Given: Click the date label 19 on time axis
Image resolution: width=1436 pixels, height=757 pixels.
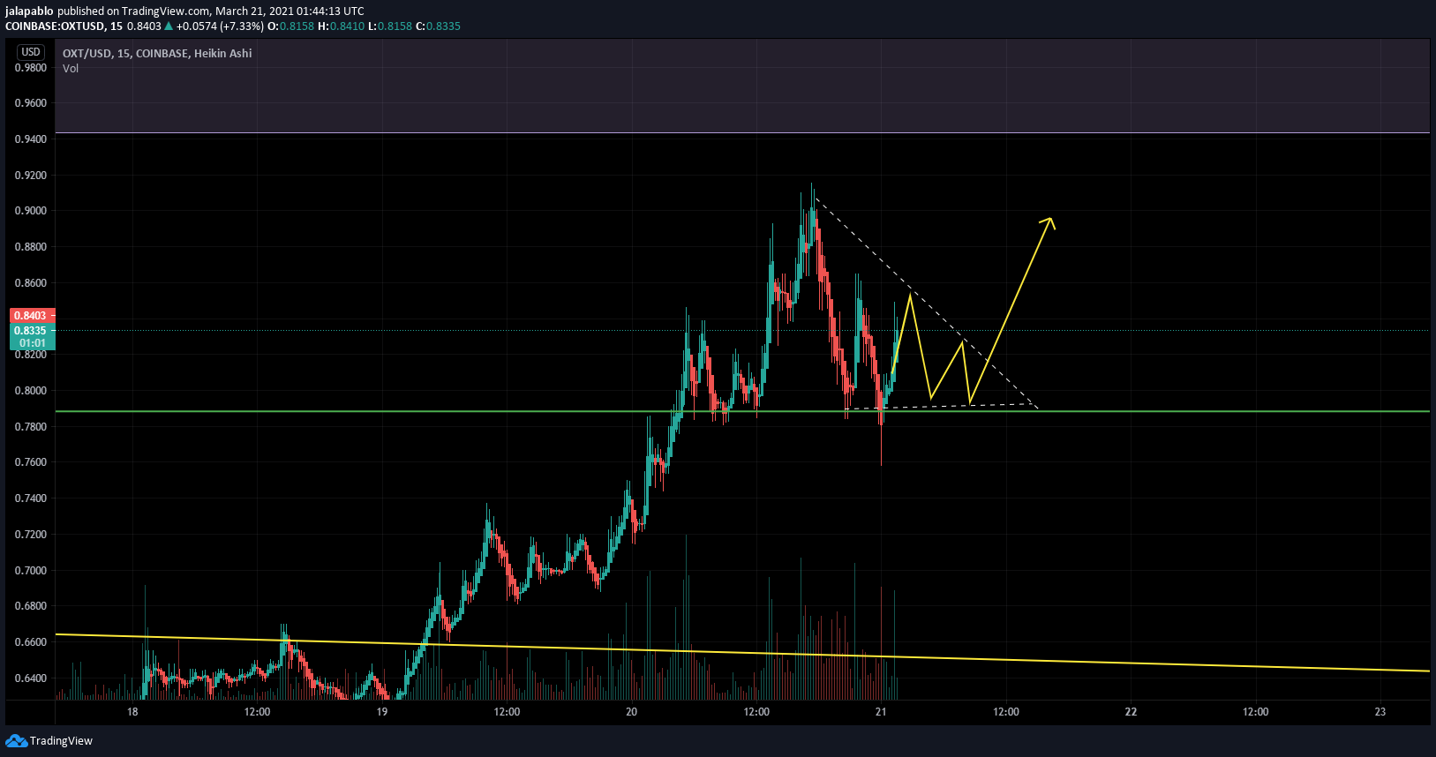Looking at the screenshot, I should (382, 712).
